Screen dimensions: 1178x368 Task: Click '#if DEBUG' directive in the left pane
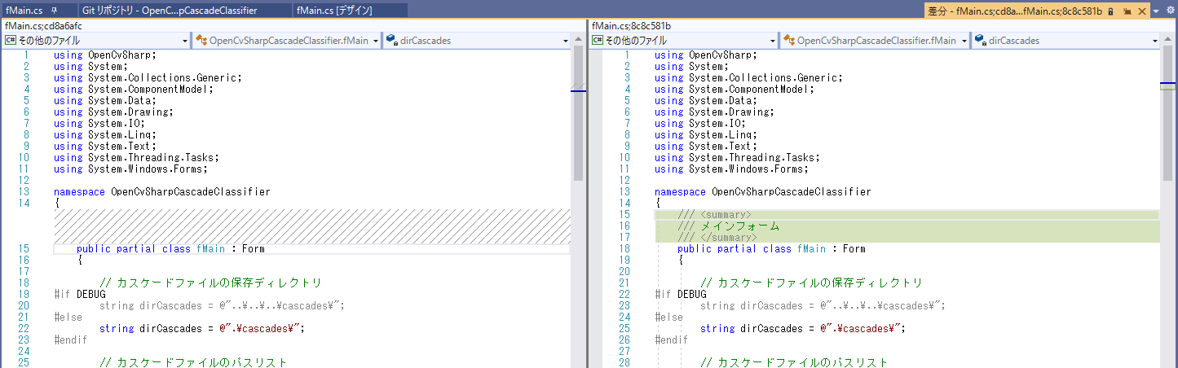pos(80,295)
